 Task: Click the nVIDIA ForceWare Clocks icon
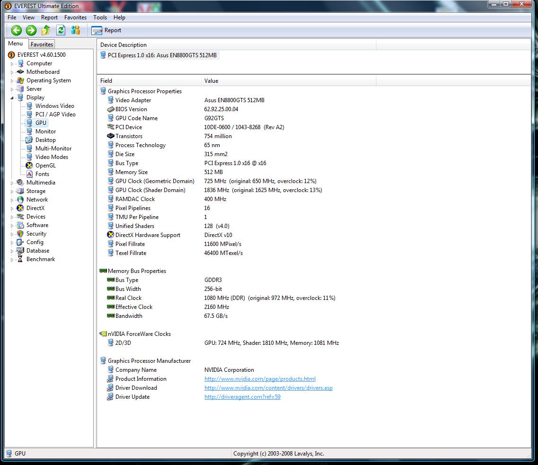[x=103, y=333]
